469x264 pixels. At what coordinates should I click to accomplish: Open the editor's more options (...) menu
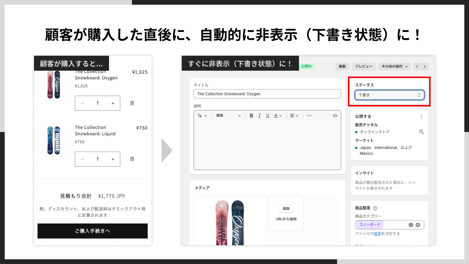[x=309, y=115]
